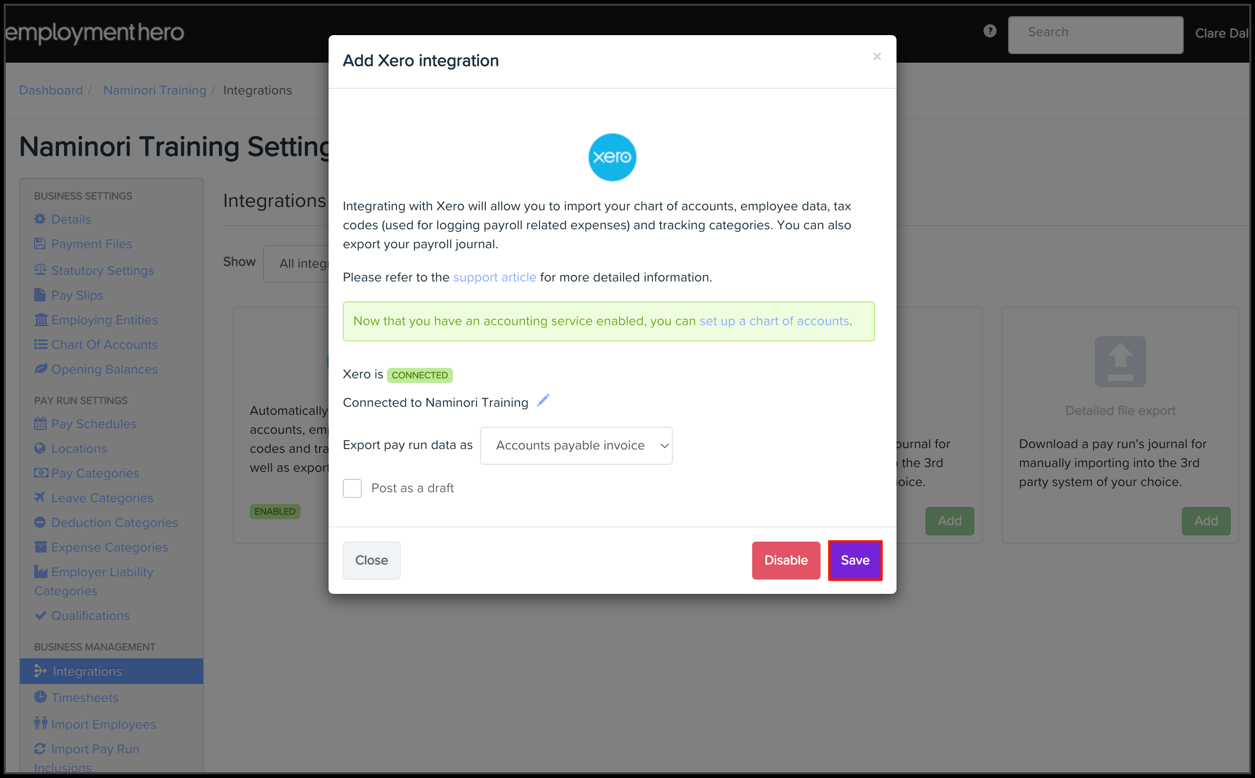Open the Integrations sidebar menu item
The width and height of the screenshot is (1255, 778).
[87, 671]
